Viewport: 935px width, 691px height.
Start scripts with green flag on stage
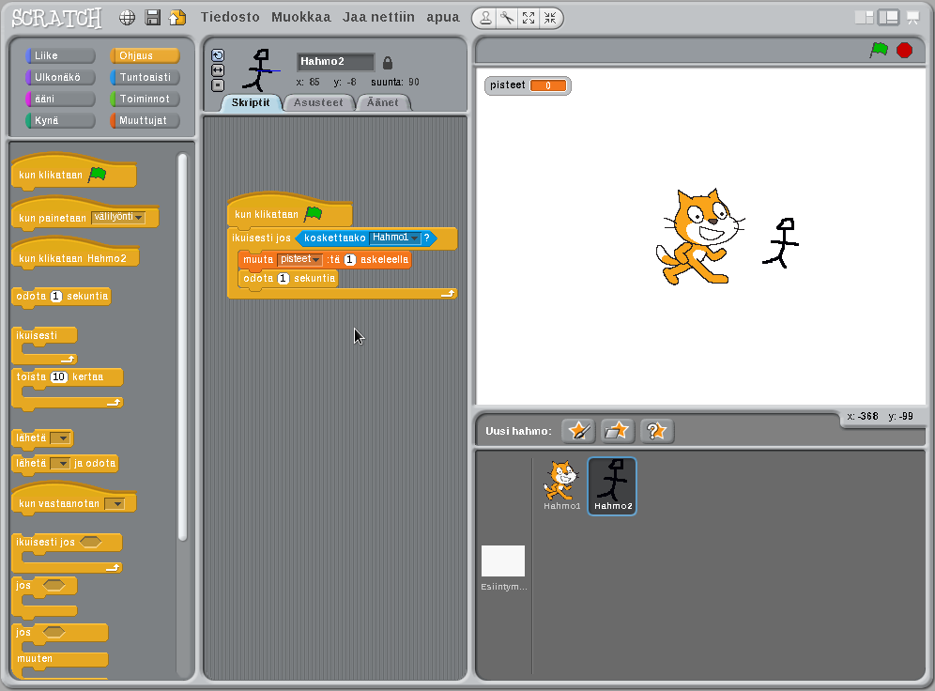pyautogui.click(x=879, y=50)
